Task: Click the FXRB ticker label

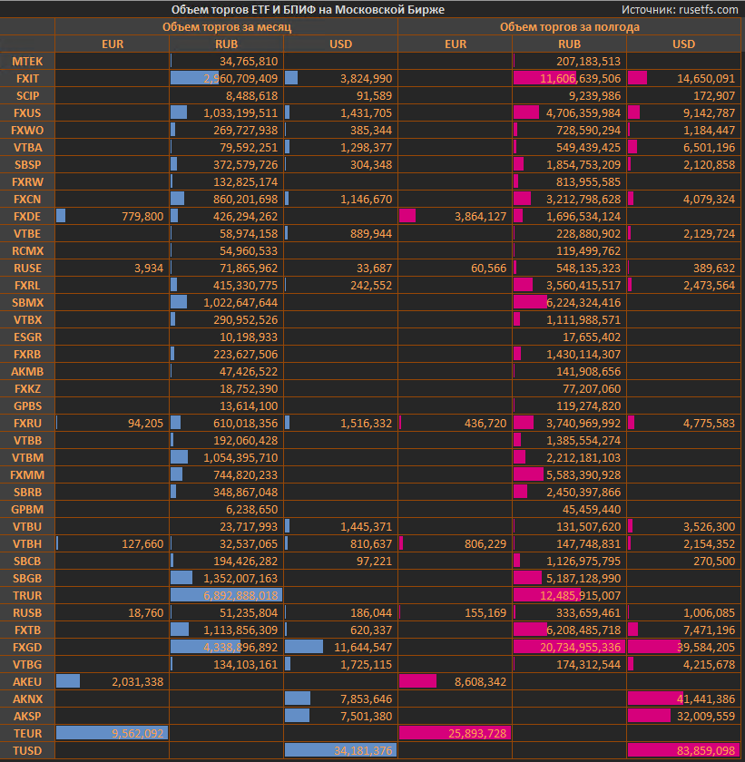Action: [27, 355]
